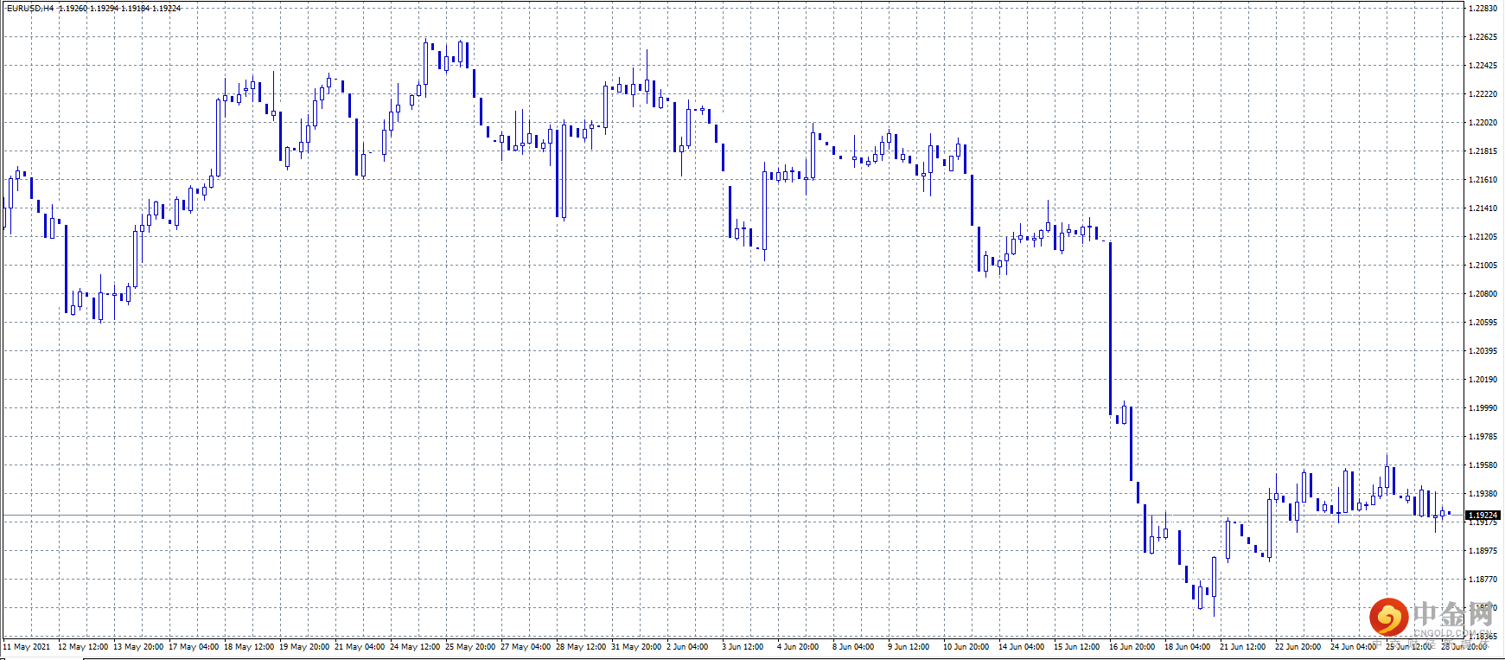Image resolution: width=1505 pixels, height=660 pixels.
Task: Click the 1.19380 price scale label
Action: (x=1483, y=494)
